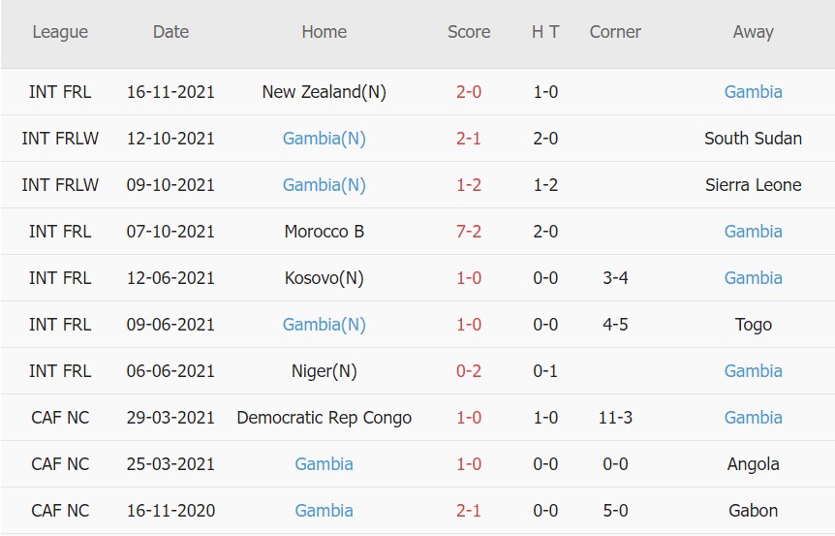Click the 7-2 score for Morocco B

pyautogui.click(x=469, y=232)
